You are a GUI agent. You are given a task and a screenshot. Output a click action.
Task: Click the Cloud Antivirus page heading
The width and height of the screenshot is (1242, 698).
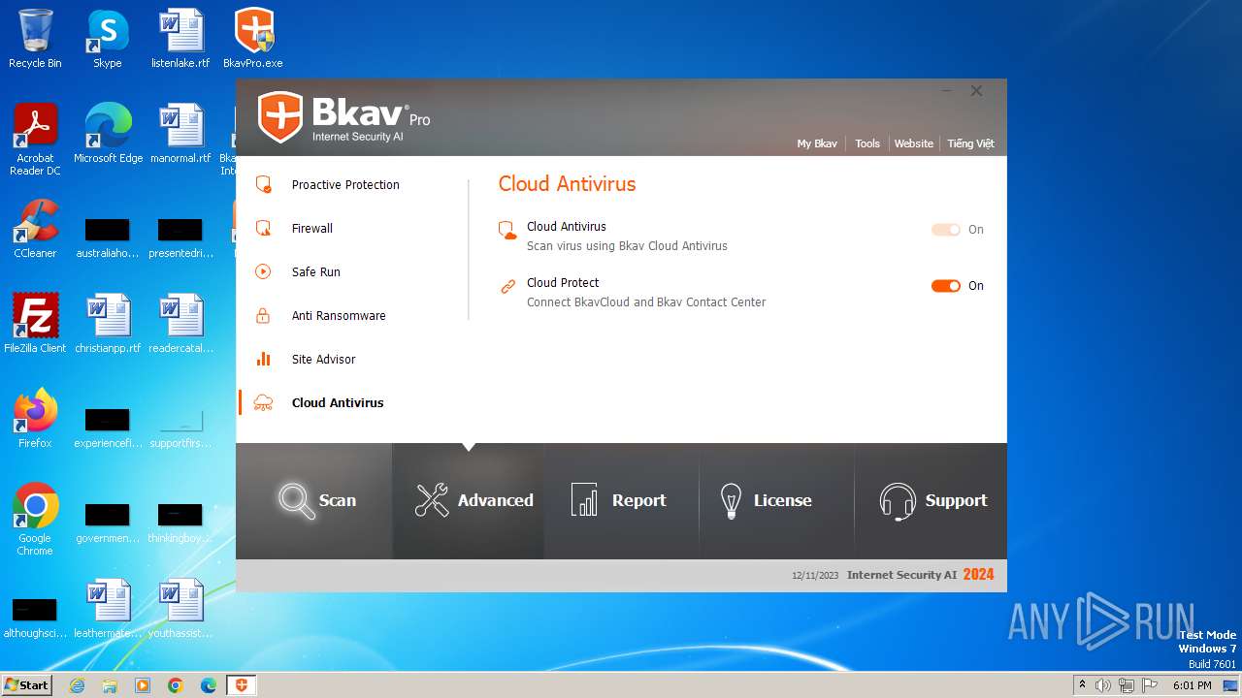pos(568,184)
